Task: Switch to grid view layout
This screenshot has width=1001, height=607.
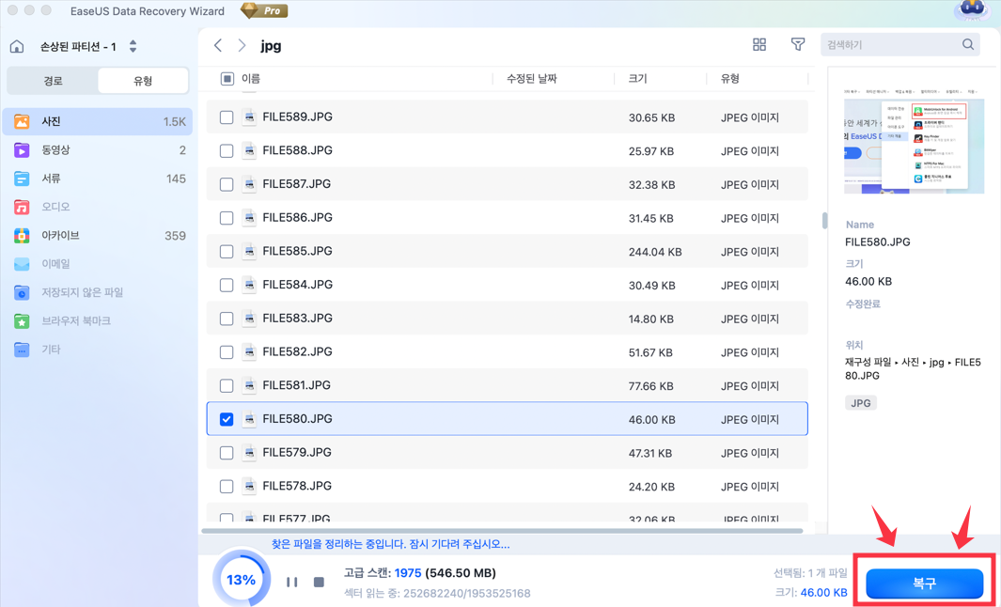Action: (759, 45)
